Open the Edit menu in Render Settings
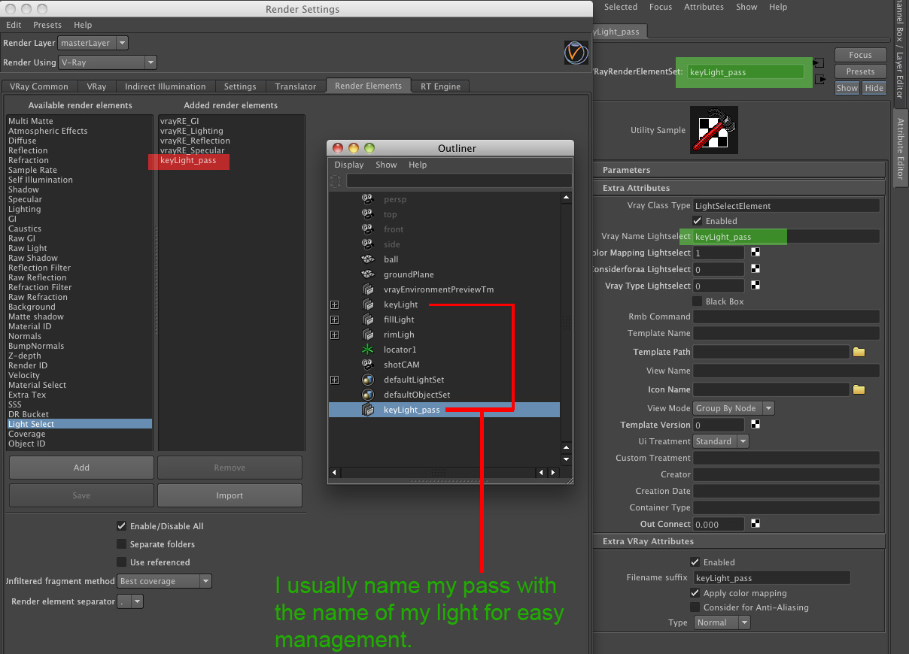 coord(14,25)
